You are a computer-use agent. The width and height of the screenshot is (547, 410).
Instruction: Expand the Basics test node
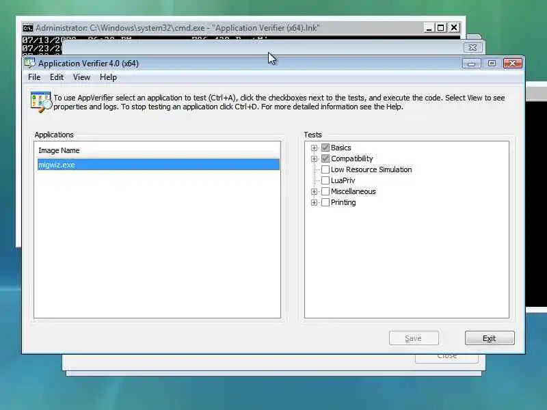314,148
